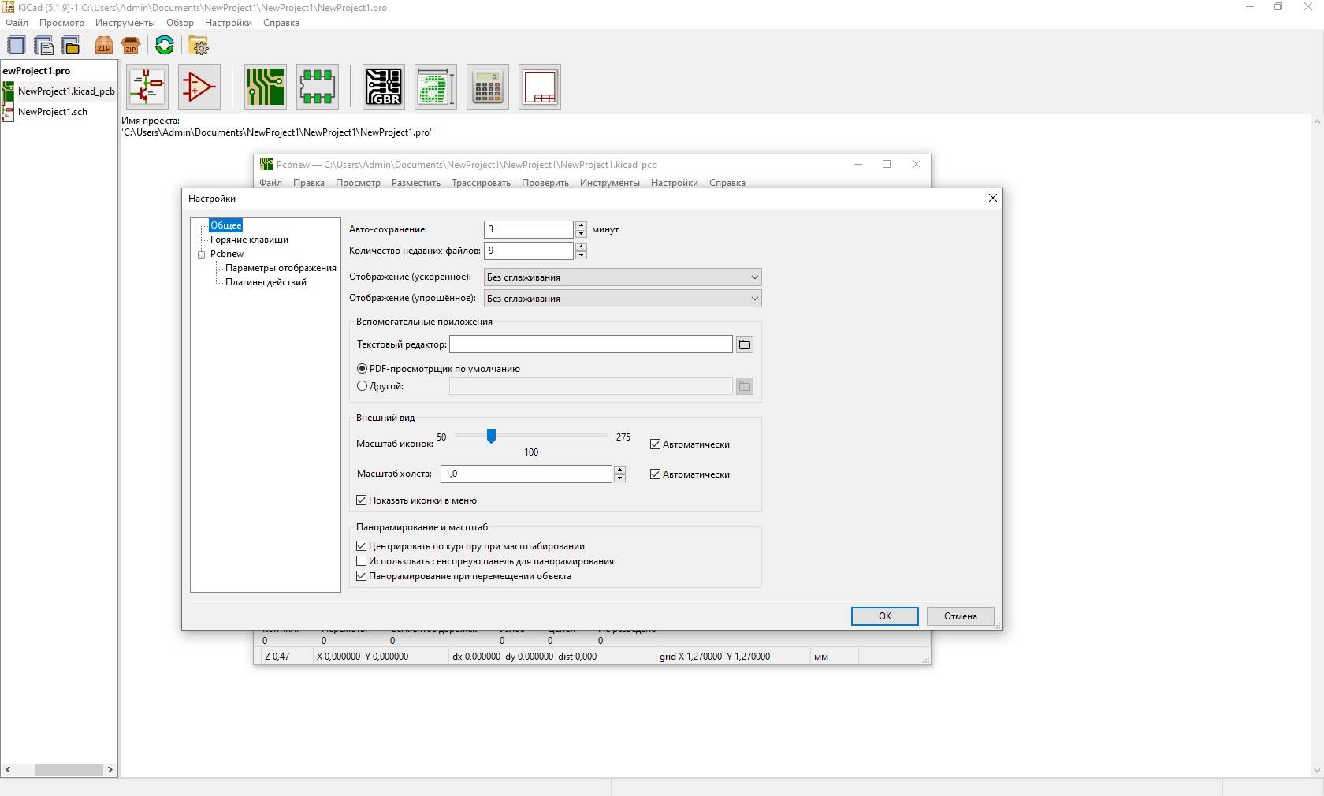
Task: Launch the Eeschema schematic editor icon
Action: click(x=147, y=87)
